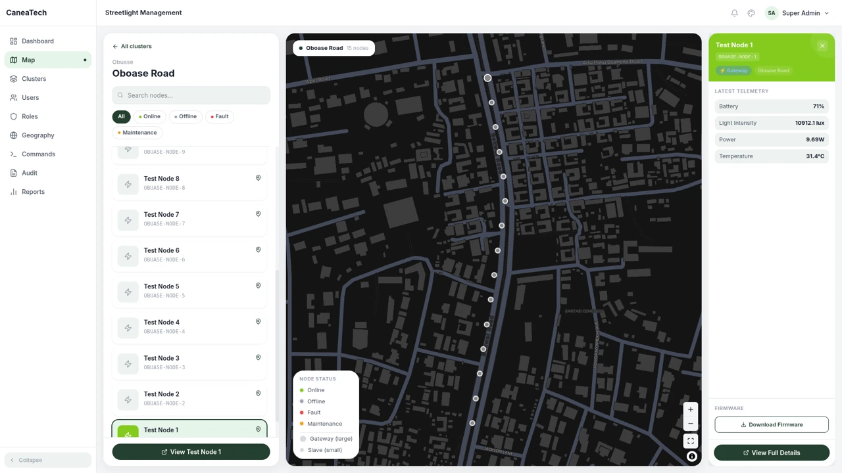842x473 pixels.
Task: Locate Test Node 7 using its pin icon
Action: (258, 214)
